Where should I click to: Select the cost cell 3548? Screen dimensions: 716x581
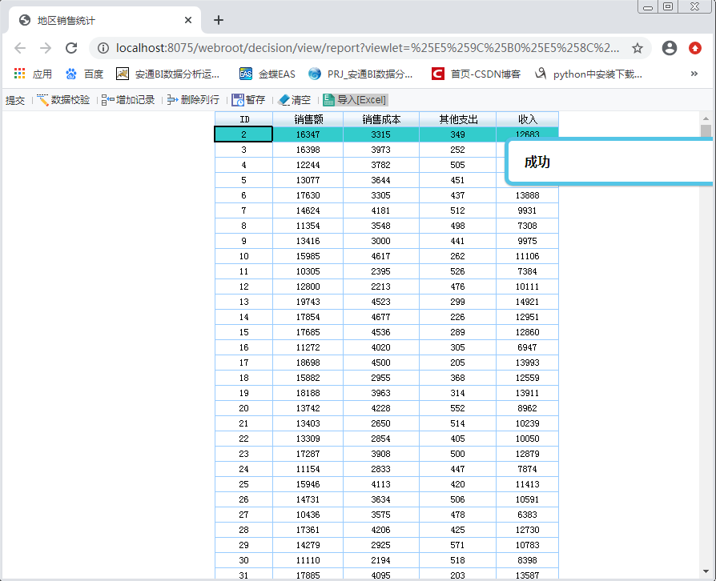381,226
